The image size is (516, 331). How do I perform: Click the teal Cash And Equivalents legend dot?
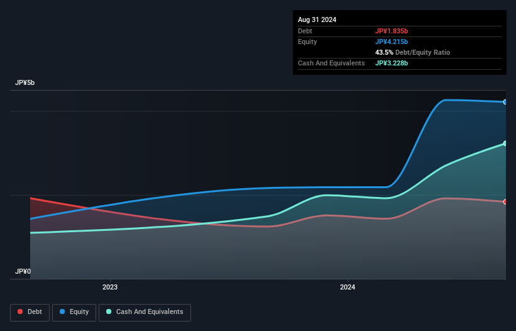click(x=109, y=311)
